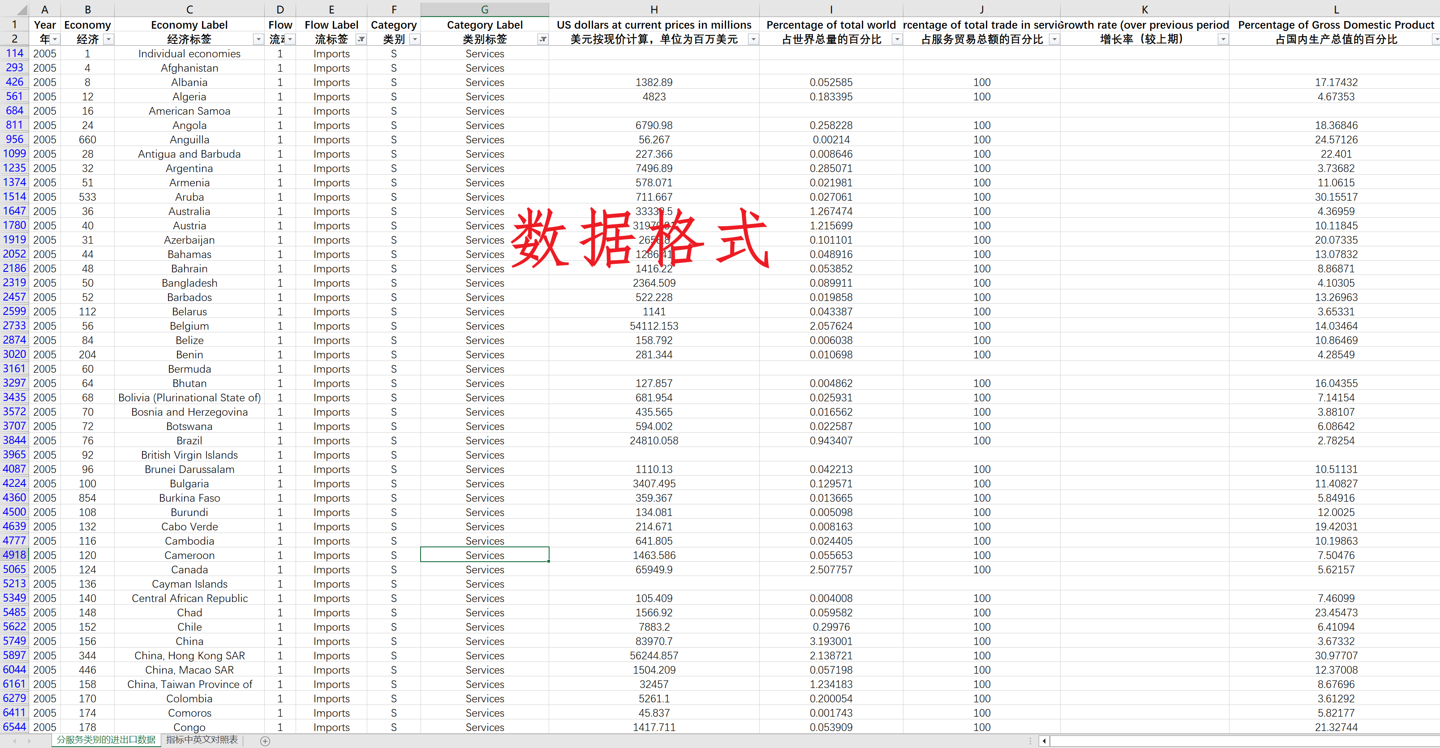The image size is (1440, 748).
Task: Select 分服务类别的进出口数据 sheet tab
Action: (106, 739)
